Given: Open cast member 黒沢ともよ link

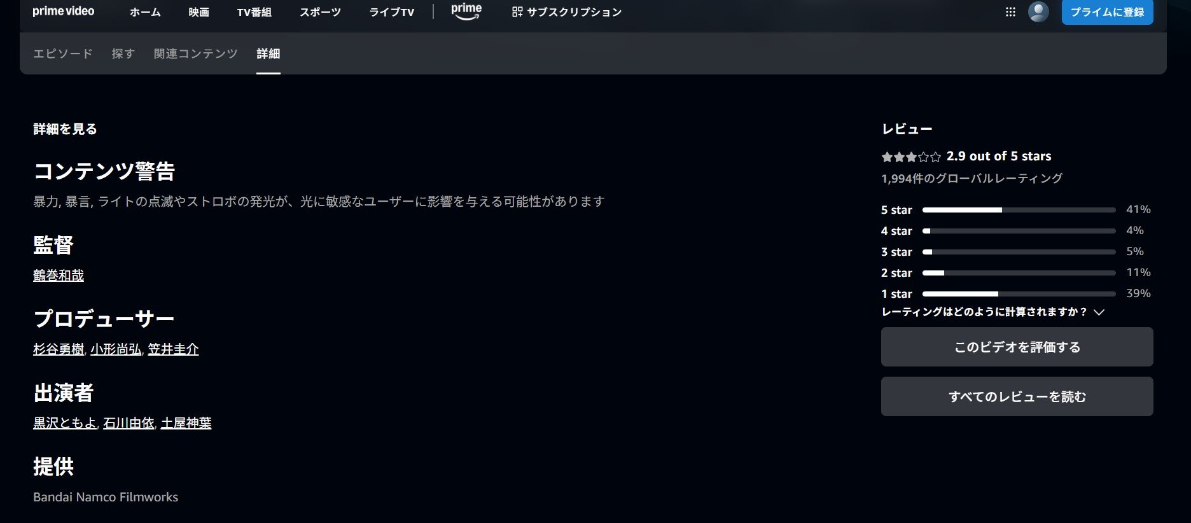Looking at the screenshot, I should pyautogui.click(x=65, y=423).
